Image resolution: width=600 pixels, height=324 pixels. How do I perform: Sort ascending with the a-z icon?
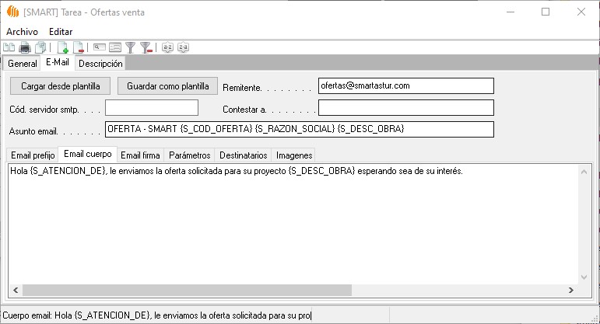point(167,47)
